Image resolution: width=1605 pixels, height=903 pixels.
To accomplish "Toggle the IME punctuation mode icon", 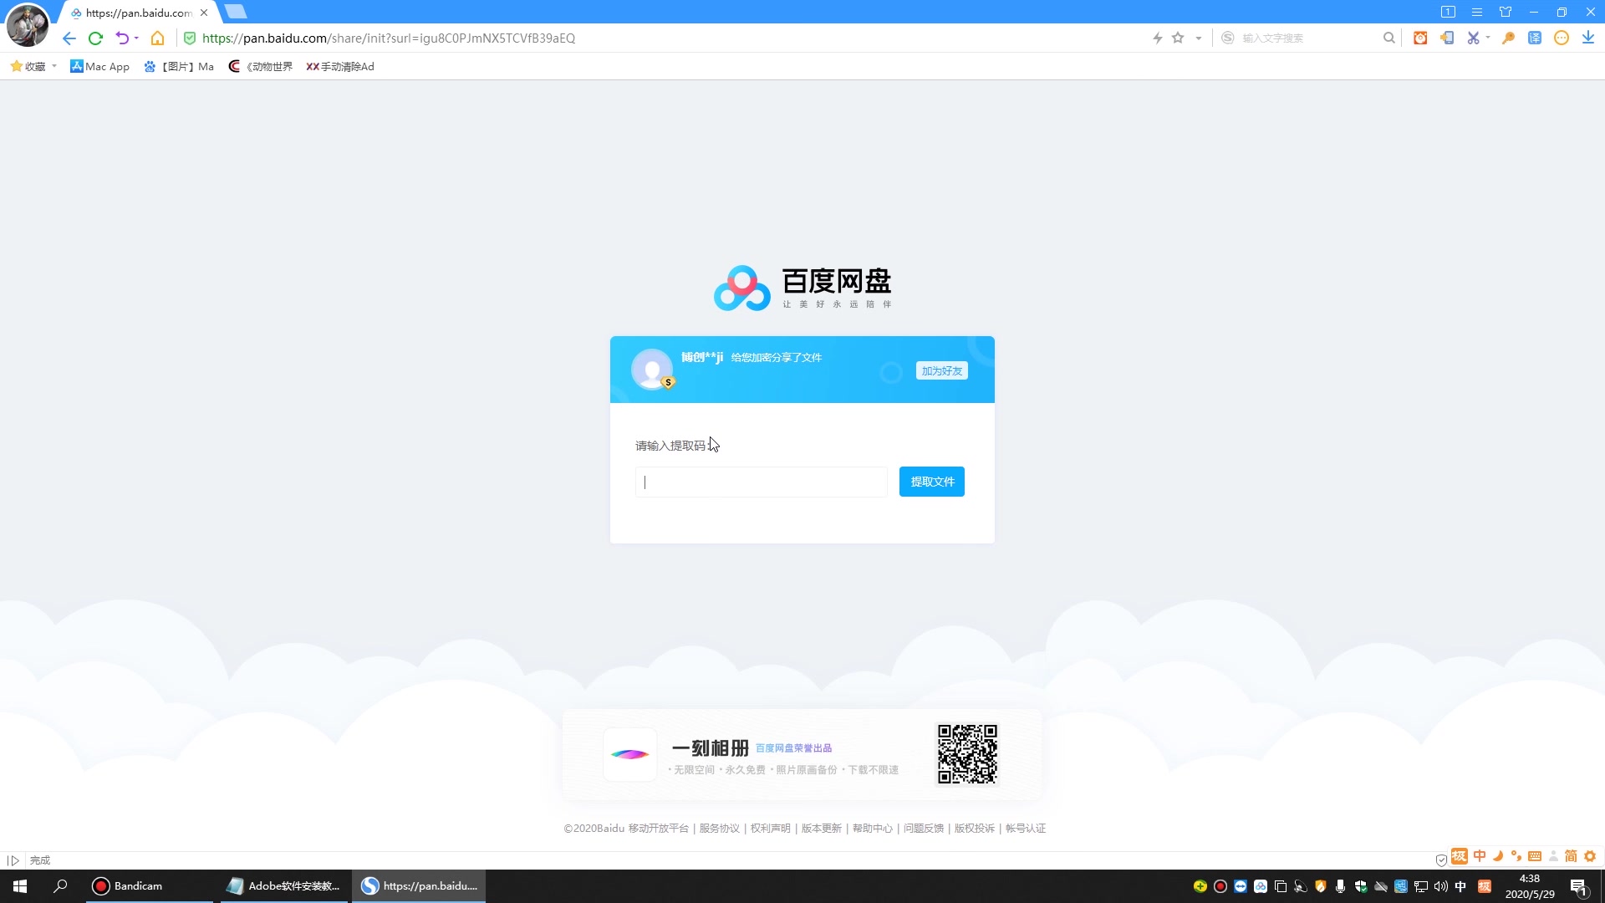I will pyautogui.click(x=1516, y=856).
